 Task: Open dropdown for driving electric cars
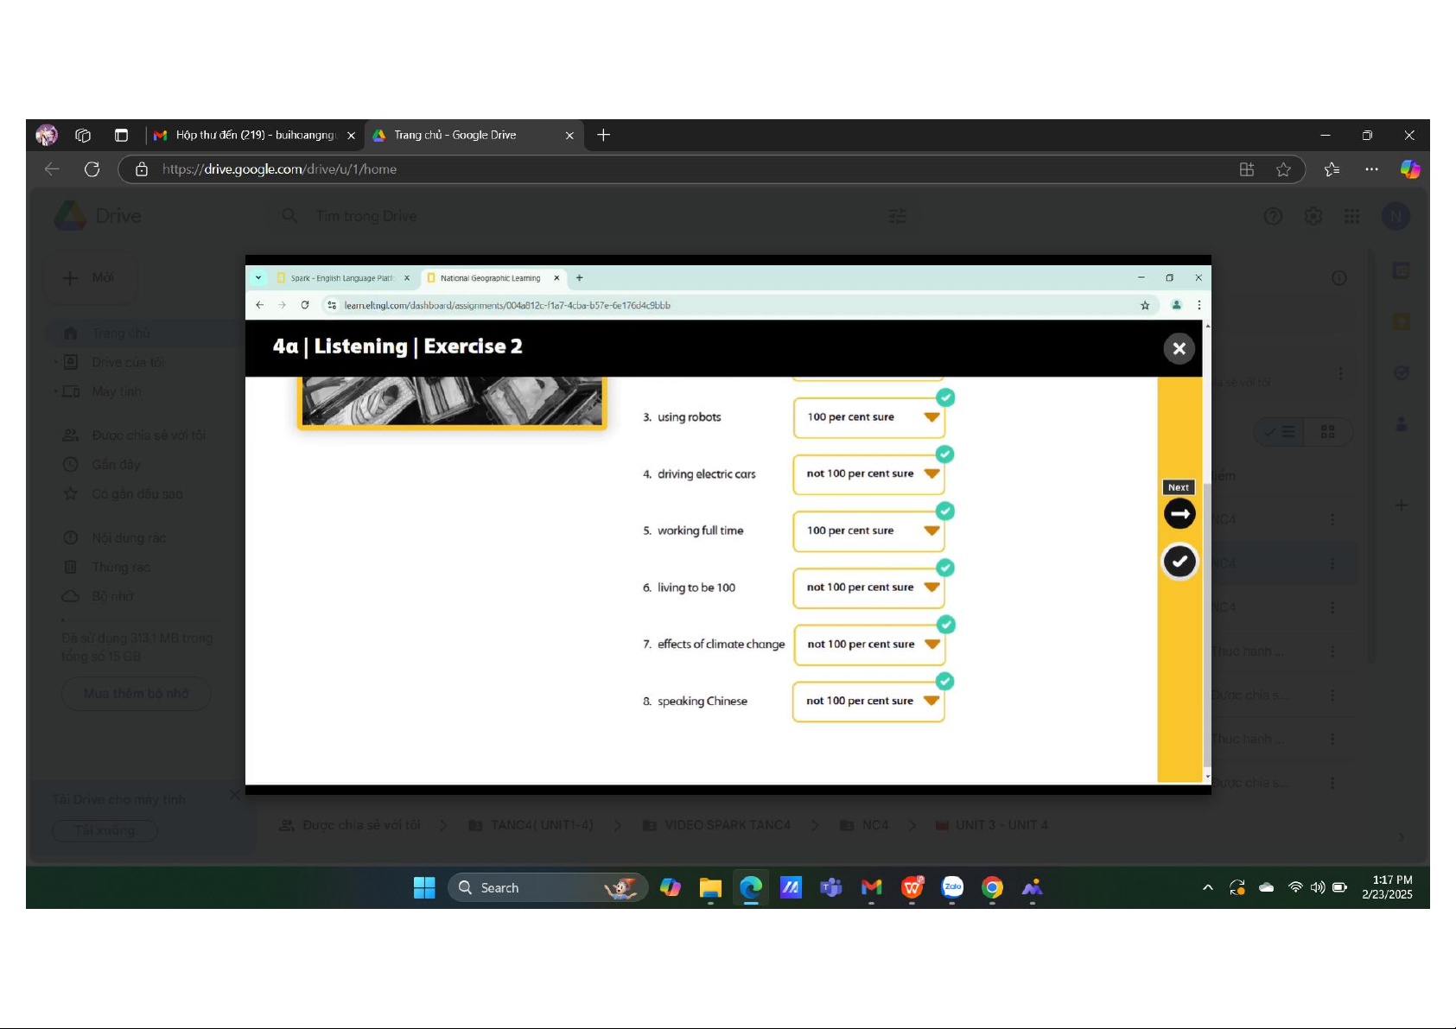[931, 473]
